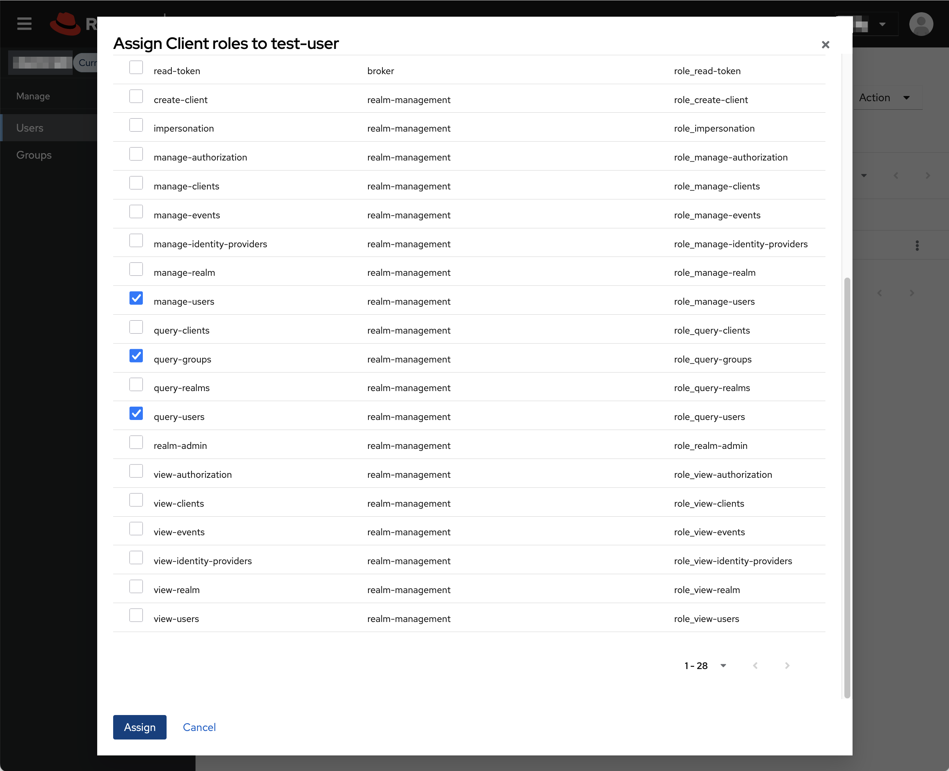Check the view-clients role checkbox
This screenshot has height=771, width=949.
[136, 500]
